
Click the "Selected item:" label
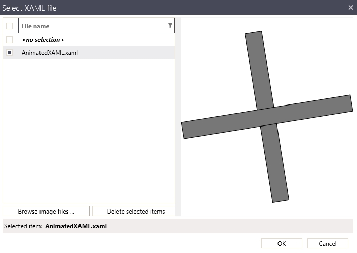(23, 226)
